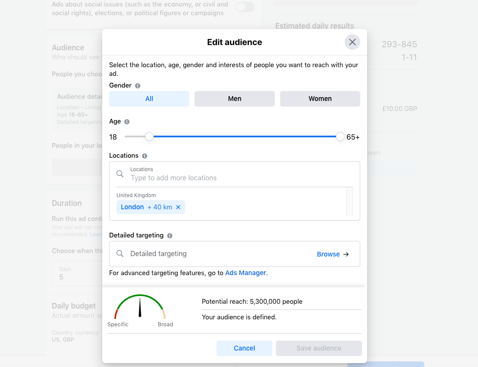The image size is (478, 367).
Task: Click the Your audience is defined text
Action: (239, 317)
